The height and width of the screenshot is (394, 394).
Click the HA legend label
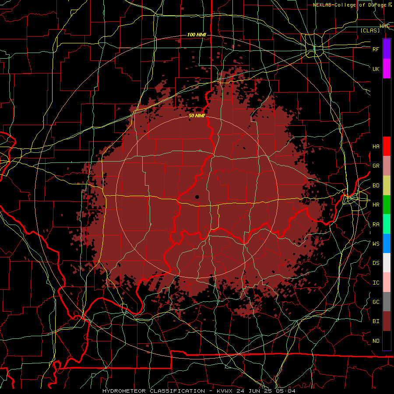(x=376, y=147)
